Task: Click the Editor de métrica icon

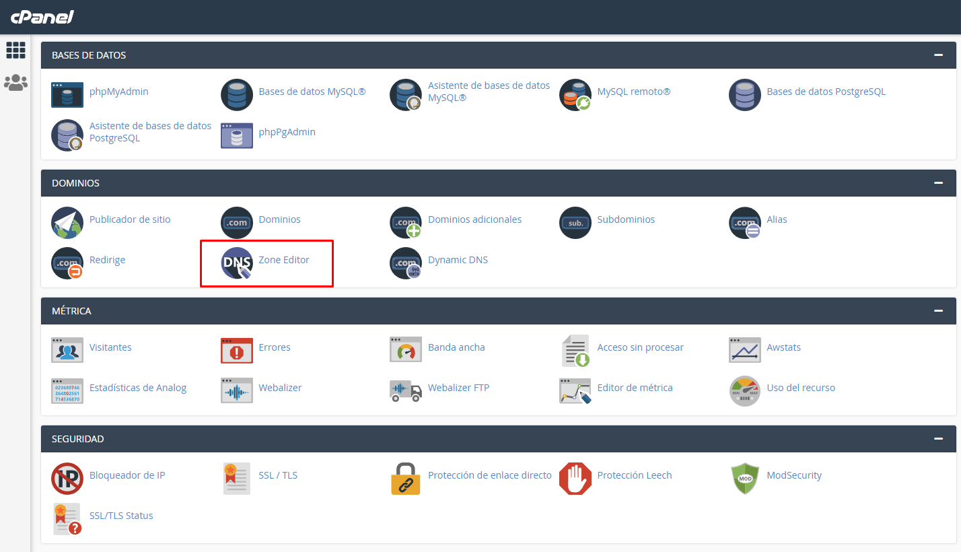Action: [x=575, y=391]
